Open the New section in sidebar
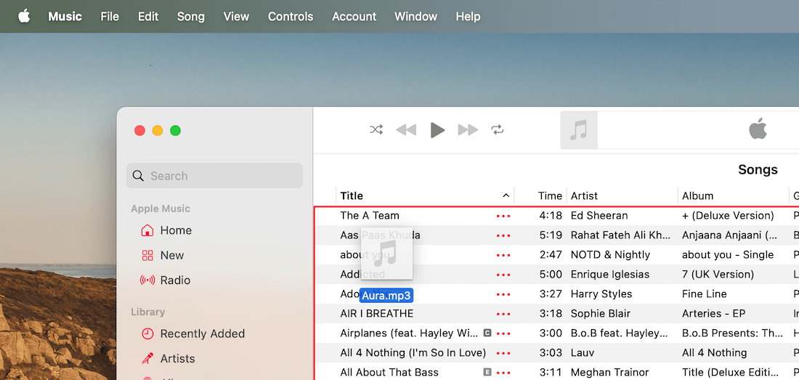This screenshot has height=380, width=799. point(171,255)
